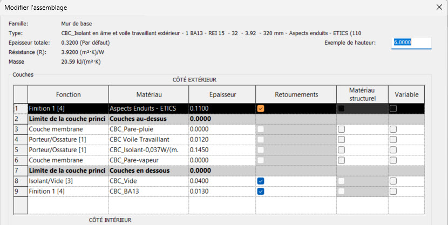Open function cell Couche membrane in row 3
This screenshot has height=225, width=448.
click(x=67, y=129)
